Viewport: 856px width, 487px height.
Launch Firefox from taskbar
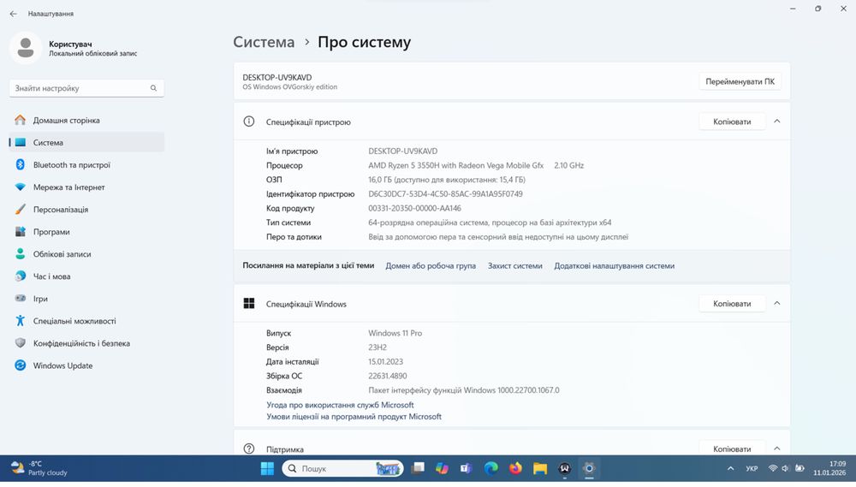click(x=515, y=468)
